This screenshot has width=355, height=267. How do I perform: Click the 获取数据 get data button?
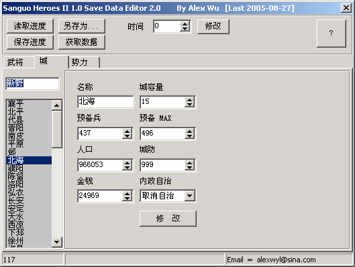coord(81,42)
